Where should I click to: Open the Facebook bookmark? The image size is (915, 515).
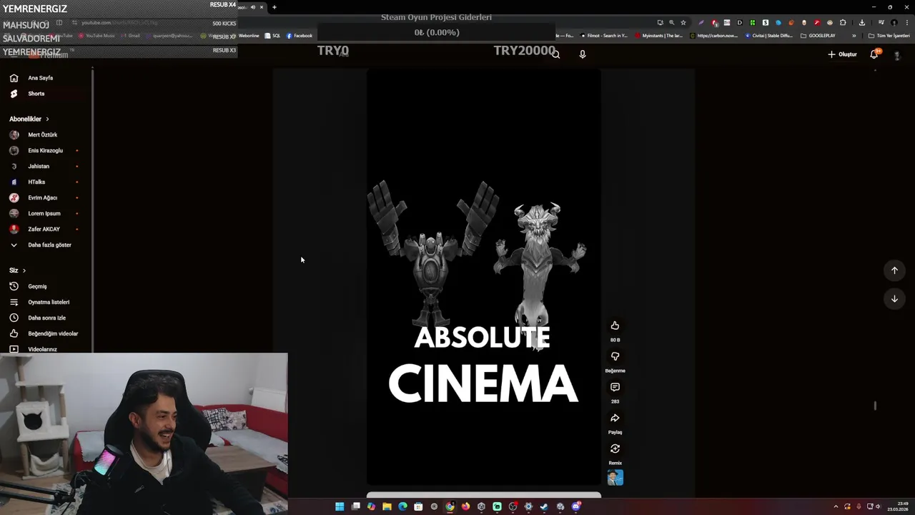[300, 35]
